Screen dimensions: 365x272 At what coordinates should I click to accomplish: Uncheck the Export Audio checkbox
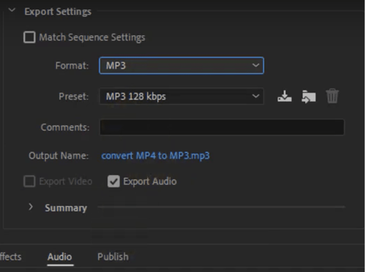point(113,182)
